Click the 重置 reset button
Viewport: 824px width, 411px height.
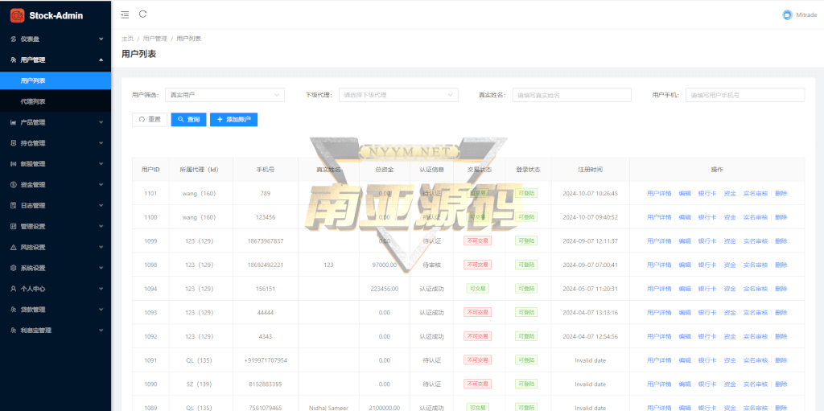click(149, 119)
